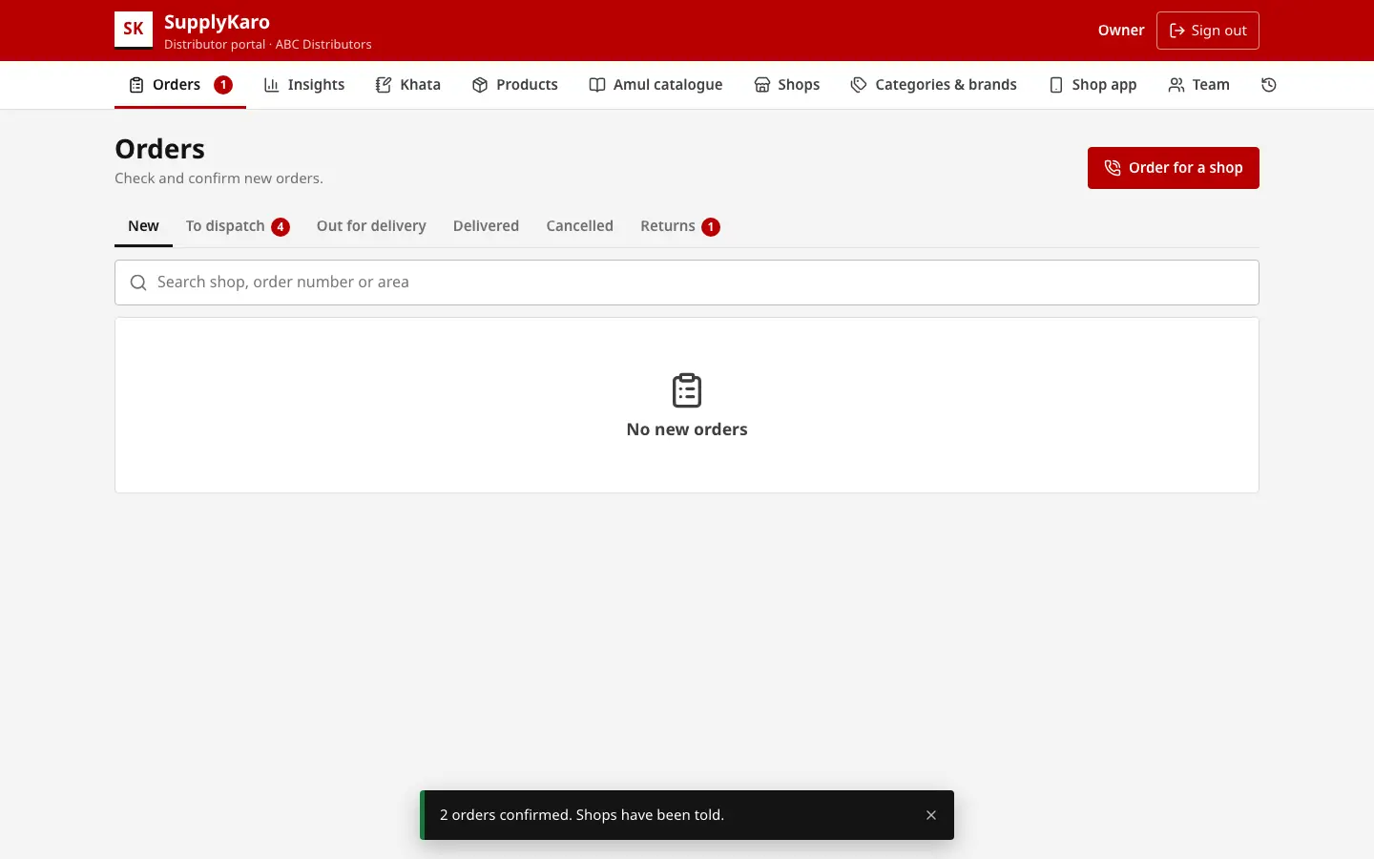Open the Amul catalogue
Image resolution: width=1374 pixels, height=859 pixels.
coord(656,85)
